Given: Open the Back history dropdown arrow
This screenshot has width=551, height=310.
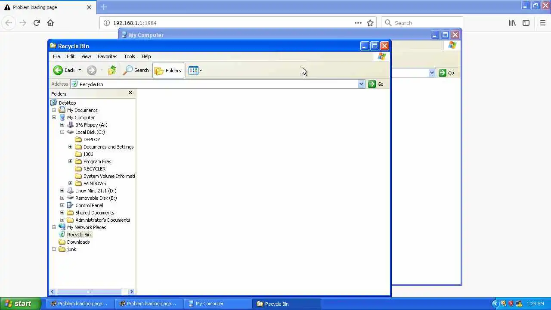Looking at the screenshot, I should [80, 70].
